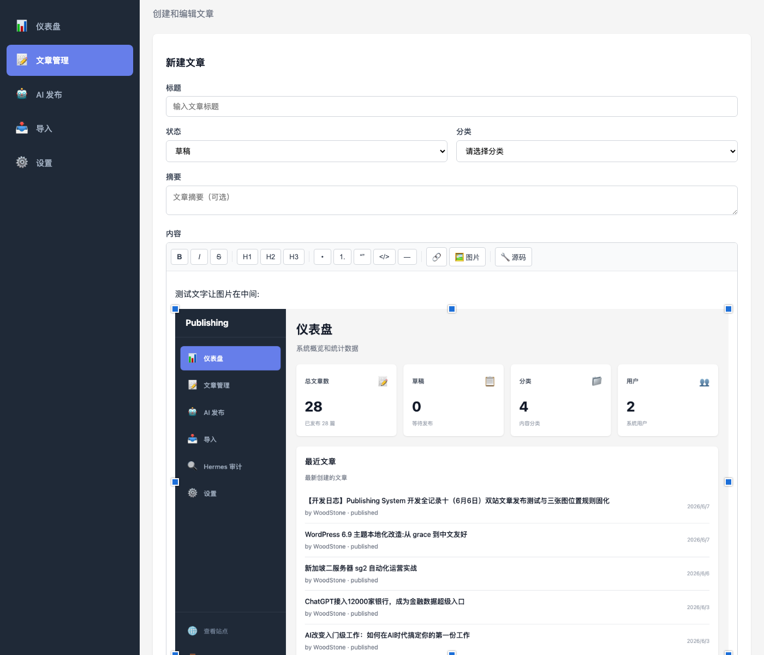The width and height of the screenshot is (764, 655).
Task: Insert a bulleted list
Action: coord(323,257)
